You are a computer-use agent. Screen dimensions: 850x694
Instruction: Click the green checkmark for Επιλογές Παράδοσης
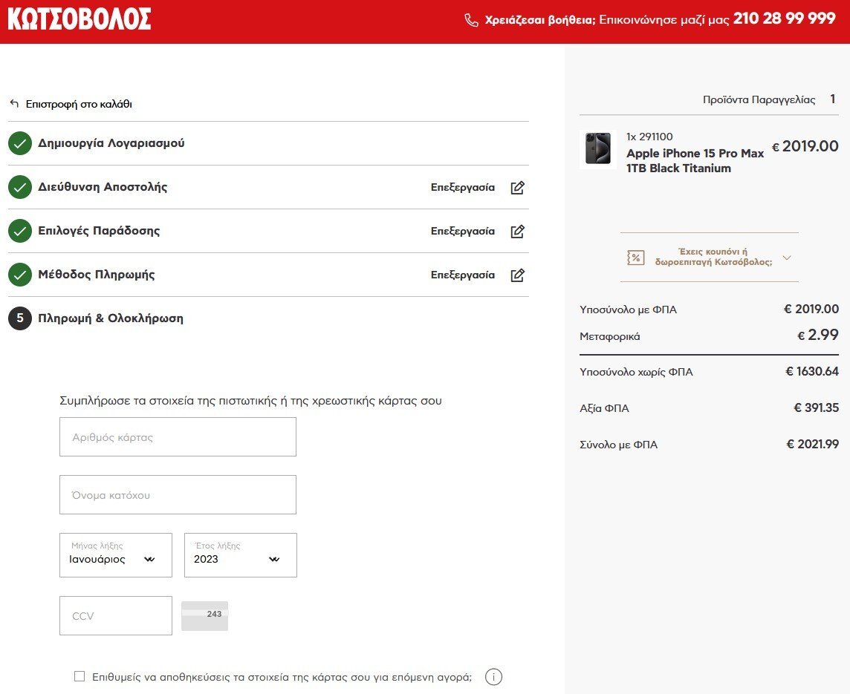click(20, 231)
